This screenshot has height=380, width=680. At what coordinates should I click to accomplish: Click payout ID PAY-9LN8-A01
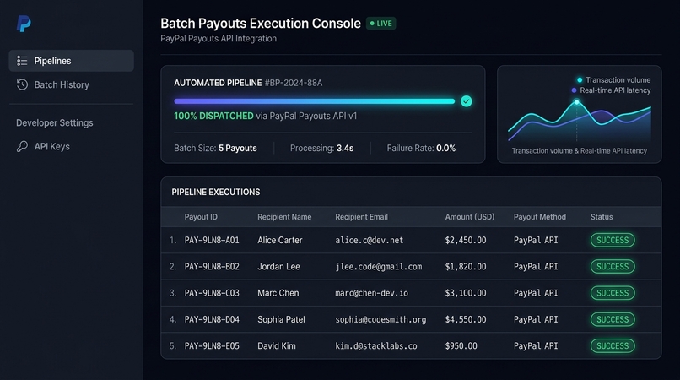pos(212,240)
